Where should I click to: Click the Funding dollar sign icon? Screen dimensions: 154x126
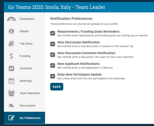tap(11, 56)
